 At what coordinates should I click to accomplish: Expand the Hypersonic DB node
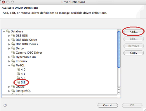click(x=9, y=57)
